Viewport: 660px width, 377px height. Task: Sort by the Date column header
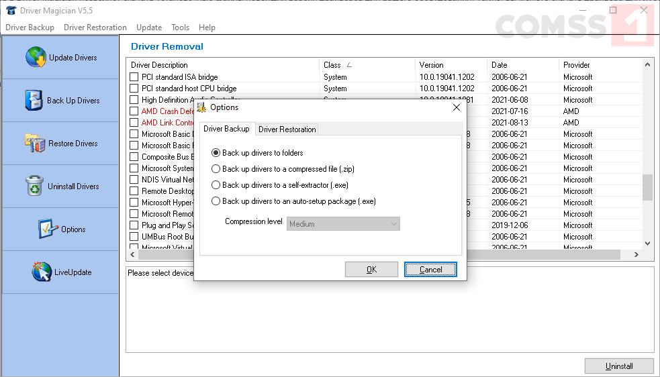(x=523, y=65)
